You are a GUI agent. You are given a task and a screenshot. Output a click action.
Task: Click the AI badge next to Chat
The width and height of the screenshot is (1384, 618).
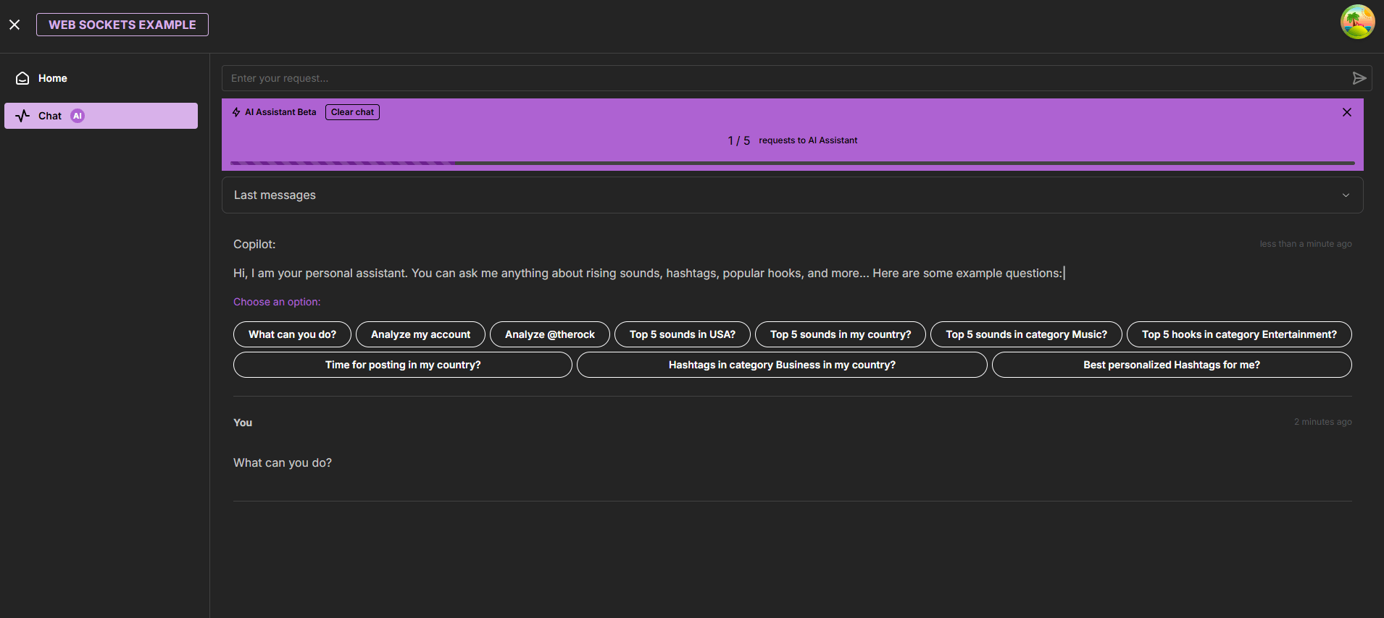click(x=78, y=116)
